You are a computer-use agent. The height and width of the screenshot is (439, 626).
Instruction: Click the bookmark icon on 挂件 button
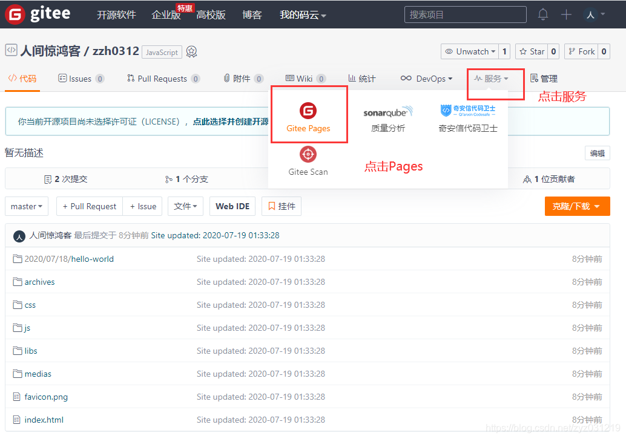tap(271, 206)
